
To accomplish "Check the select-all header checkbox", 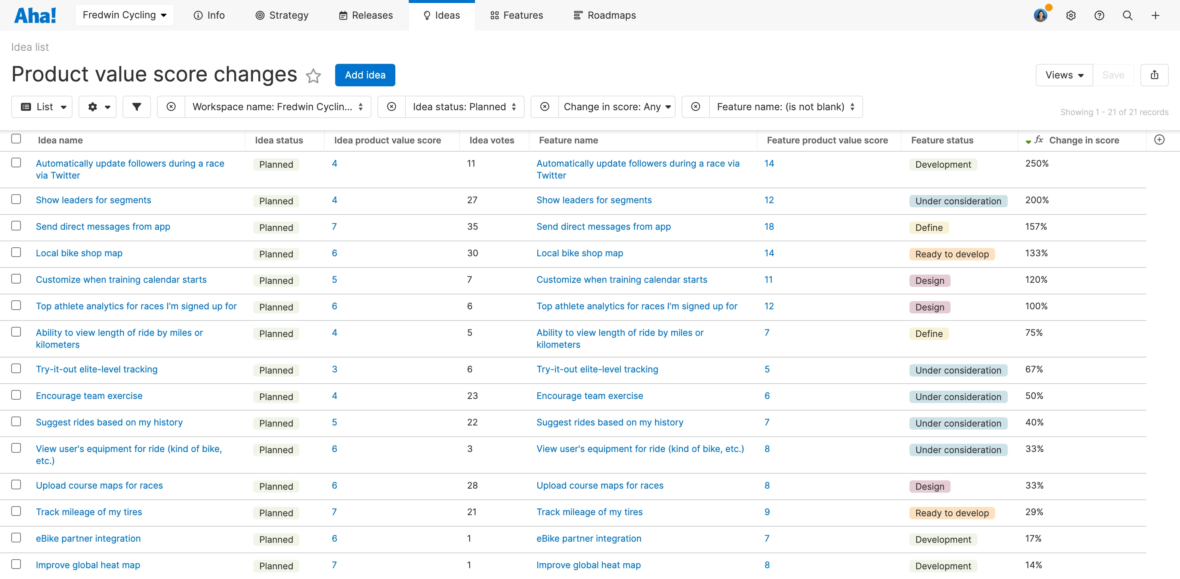I will point(16,139).
